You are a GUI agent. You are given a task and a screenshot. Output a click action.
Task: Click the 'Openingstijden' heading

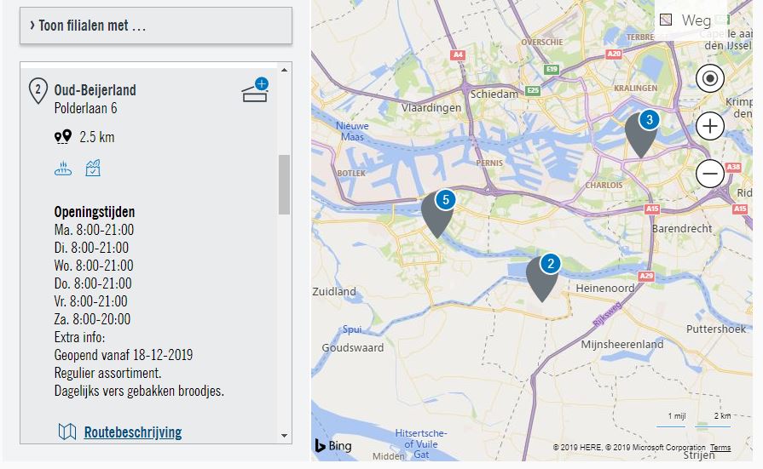point(95,212)
